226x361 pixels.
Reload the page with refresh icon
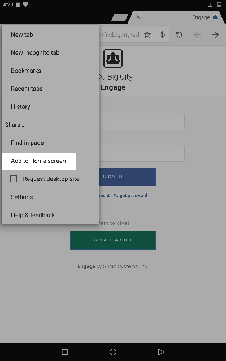(x=179, y=35)
